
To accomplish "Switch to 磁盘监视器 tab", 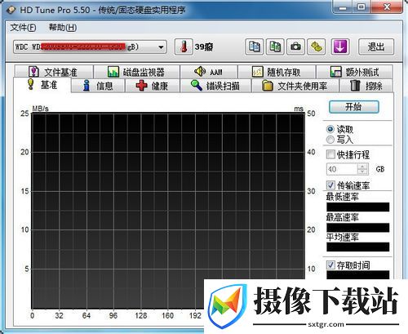I will point(136,72).
